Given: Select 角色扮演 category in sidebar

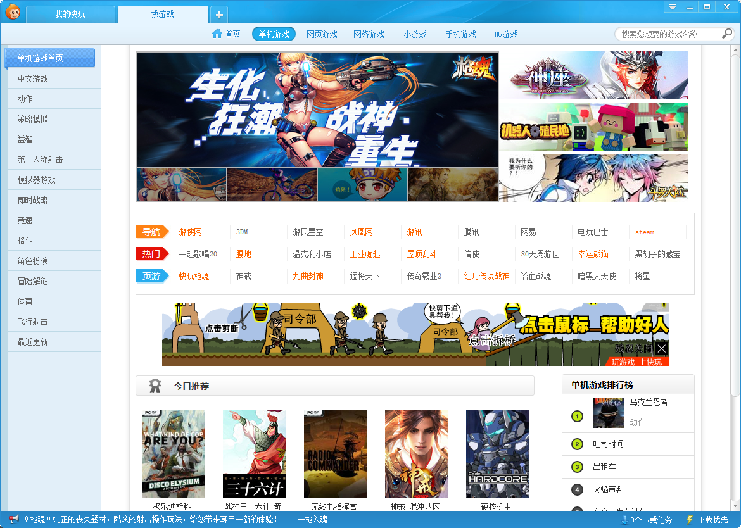Looking at the screenshot, I should (54, 261).
